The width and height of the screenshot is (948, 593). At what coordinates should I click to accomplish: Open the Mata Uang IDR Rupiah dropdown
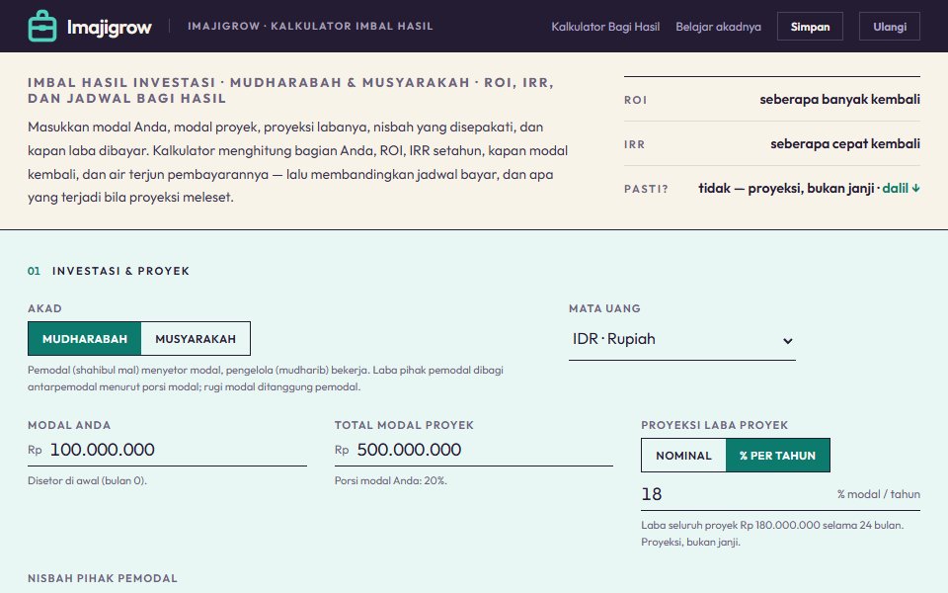[682, 339]
